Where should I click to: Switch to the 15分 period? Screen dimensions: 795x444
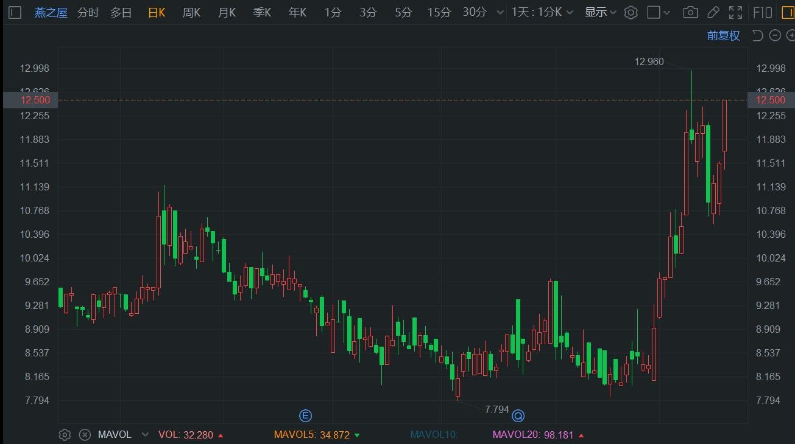[439, 12]
